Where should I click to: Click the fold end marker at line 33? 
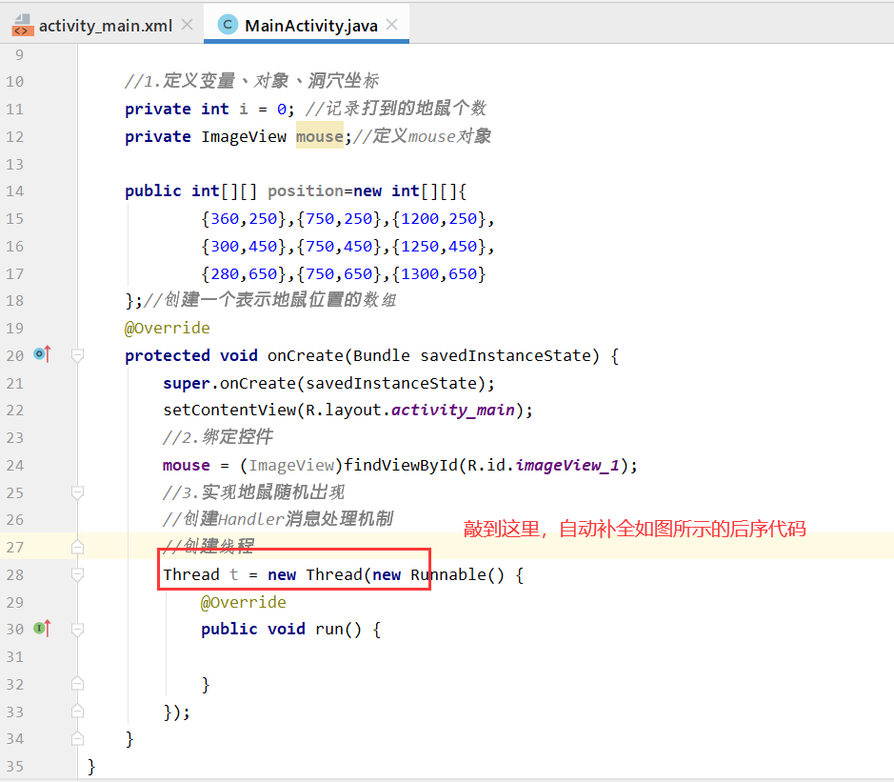[77, 712]
